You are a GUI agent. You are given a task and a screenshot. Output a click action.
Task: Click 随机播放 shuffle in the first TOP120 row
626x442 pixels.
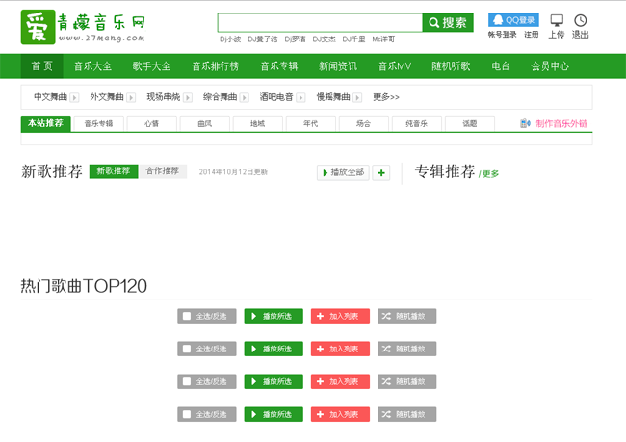tap(406, 316)
